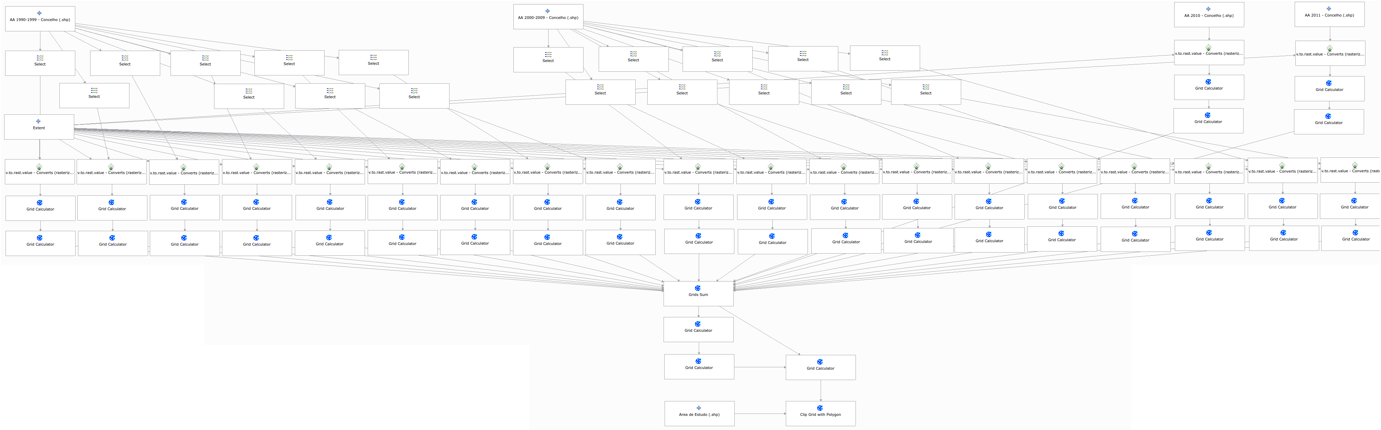Image resolution: width=1381 pixels, height=430 pixels.
Task: Click plus icon on AA 2011 Concelho input
Action: pyautogui.click(x=1329, y=9)
